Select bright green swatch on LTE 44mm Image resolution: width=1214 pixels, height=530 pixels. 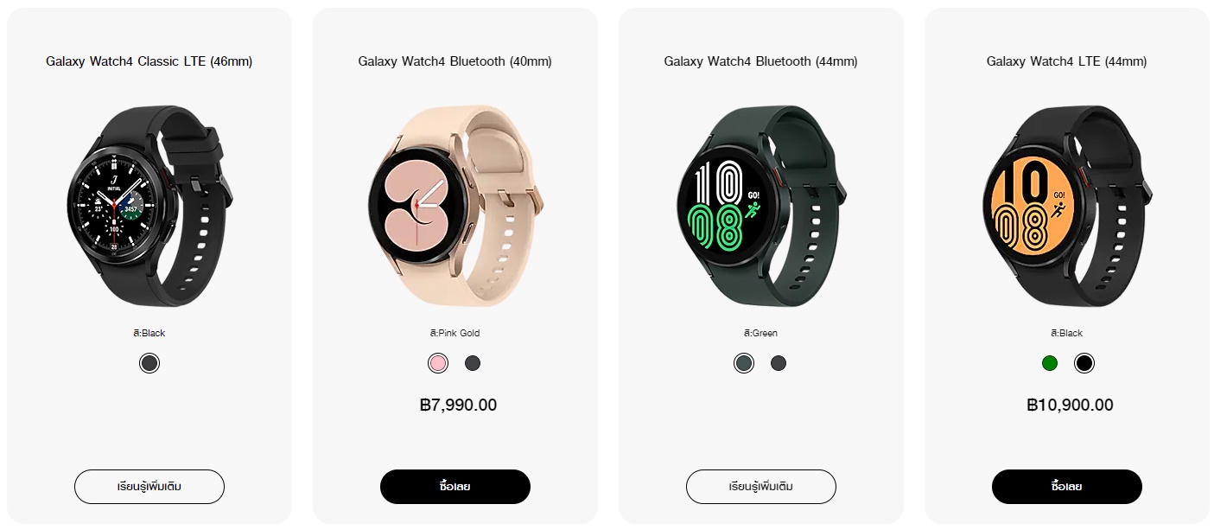pos(1050,363)
